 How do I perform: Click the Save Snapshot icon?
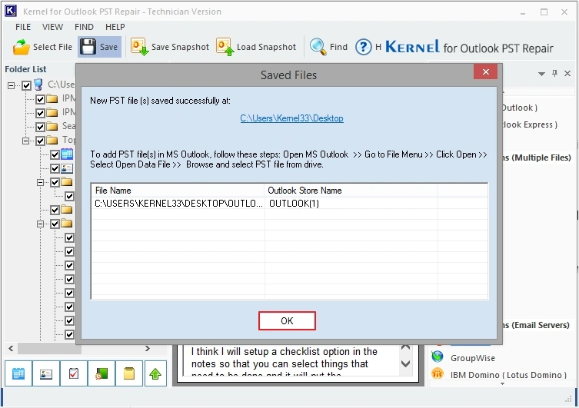point(140,47)
